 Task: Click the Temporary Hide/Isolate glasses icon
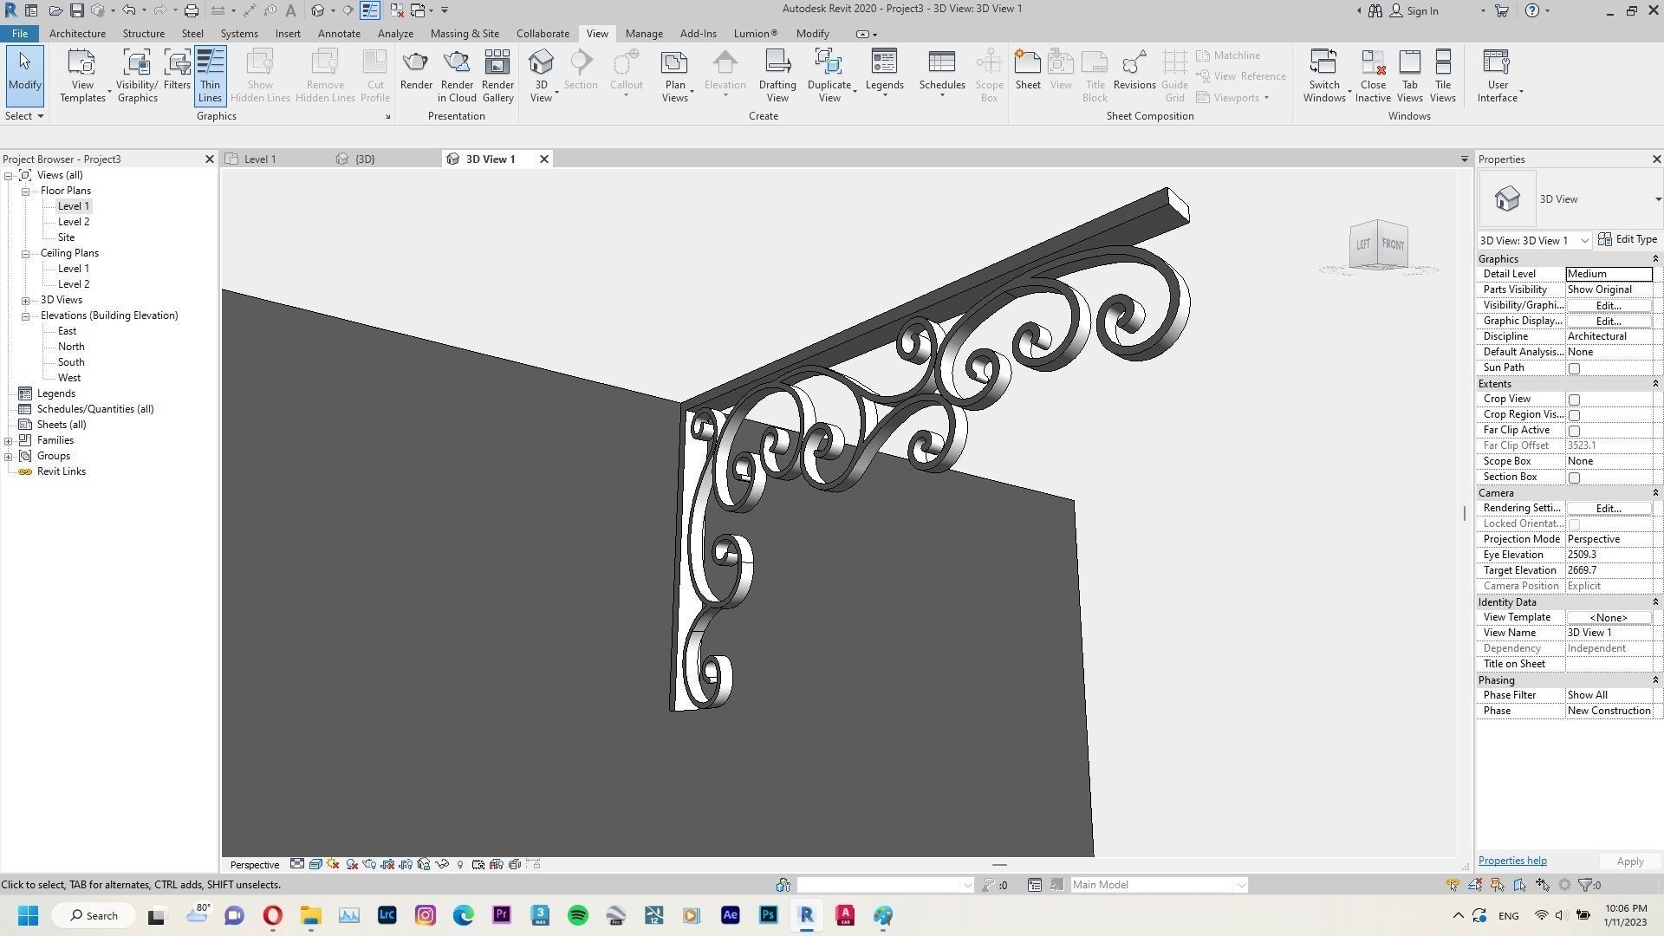pyautogui.click(x=441, y=864)
